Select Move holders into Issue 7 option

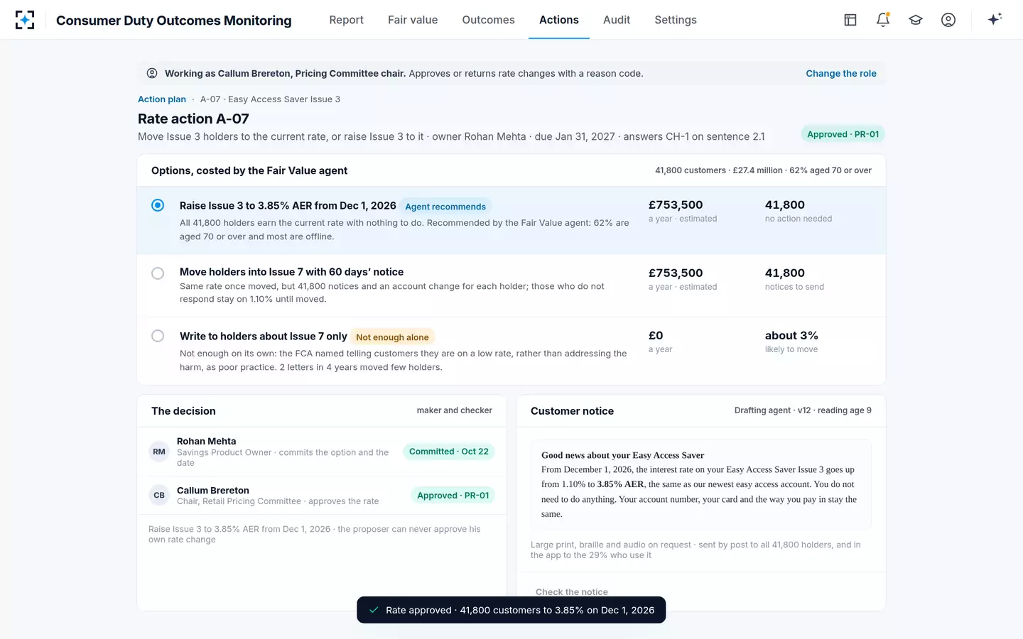click(158, 273)
